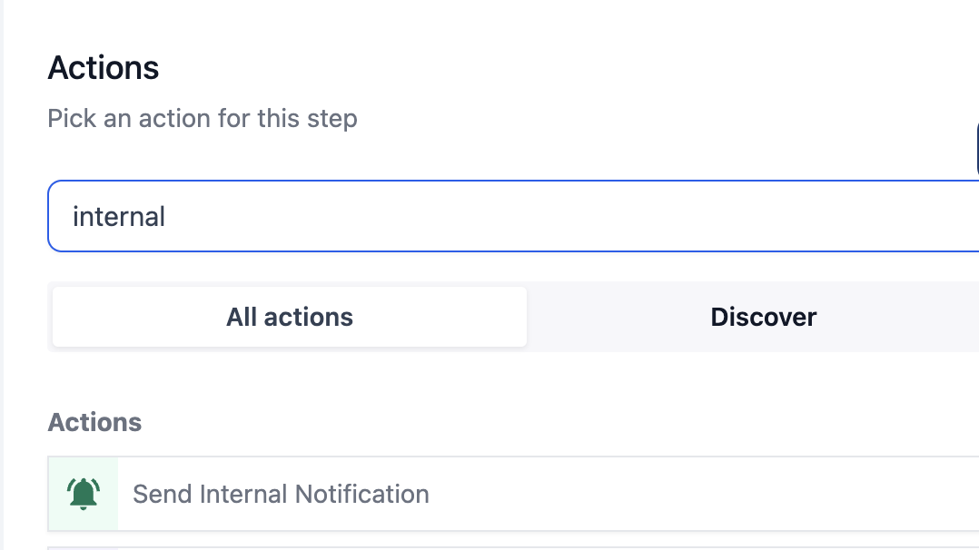Click the "Discover" label text
The image size is (979, 550).
763,317
